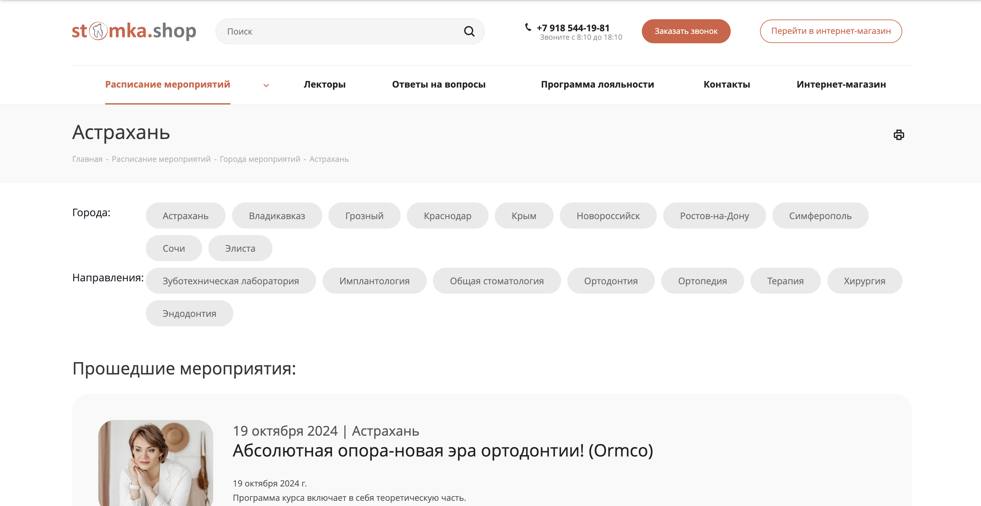981x506 pixels.
Task: Open the Ответы на вопросы menu item
Action: pyautogui.click(x=439, y=84)
